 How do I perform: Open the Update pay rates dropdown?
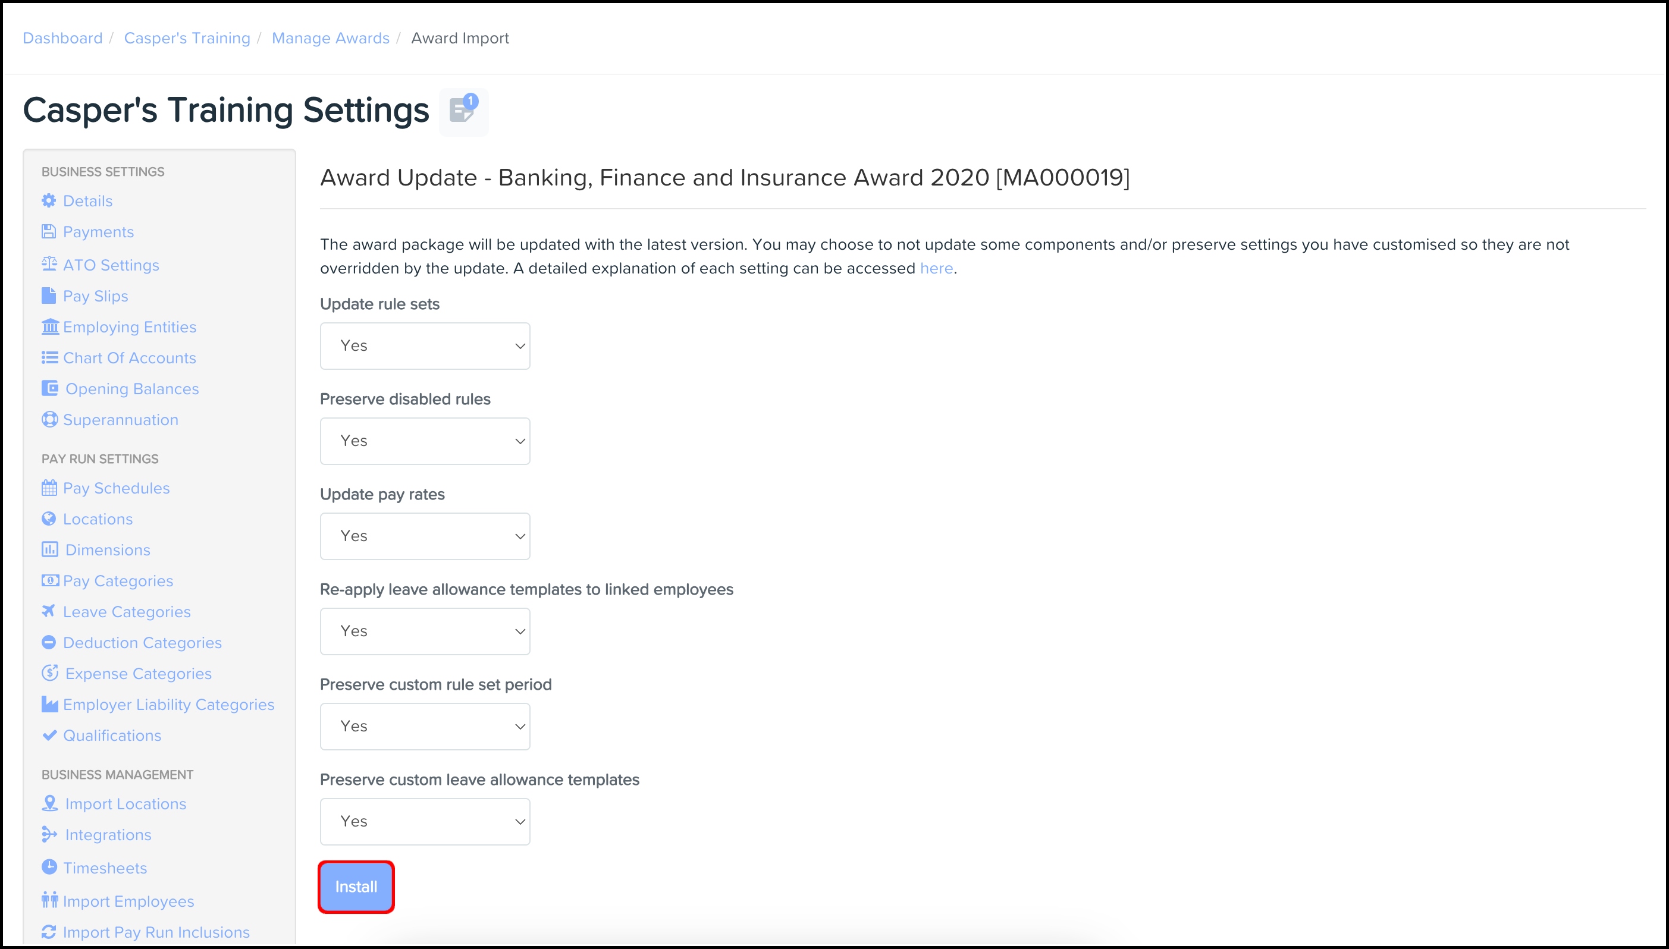(425, 536)
